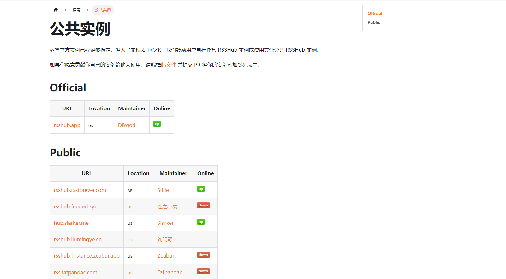Open rsshub.liumingye.cn instance link

[x=78, y=239]
